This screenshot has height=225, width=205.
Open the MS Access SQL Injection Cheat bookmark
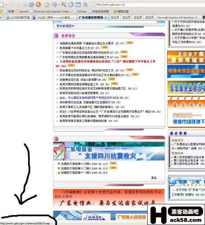click(x=52, y=11)
